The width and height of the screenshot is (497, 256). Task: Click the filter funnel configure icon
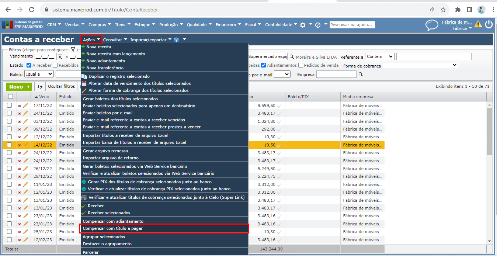pyautogui.click(x=73, y=50)
